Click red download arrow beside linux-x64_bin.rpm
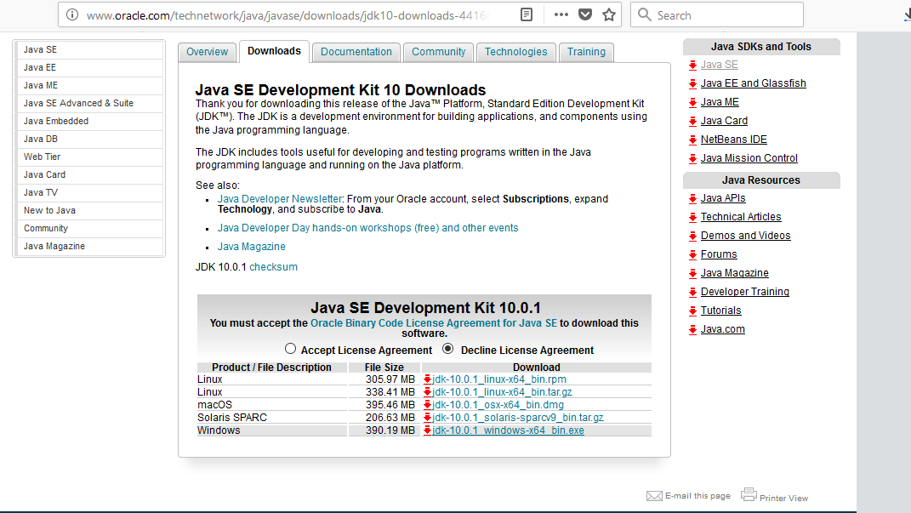Viewport: 911px width, 513px height. pos(427,379)
